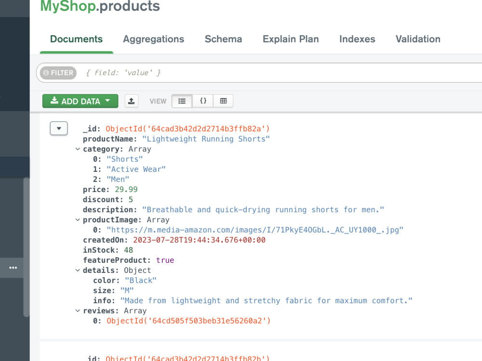View the Indexes tab
Screen dimensions: 482x361
(x=357, y=39)
